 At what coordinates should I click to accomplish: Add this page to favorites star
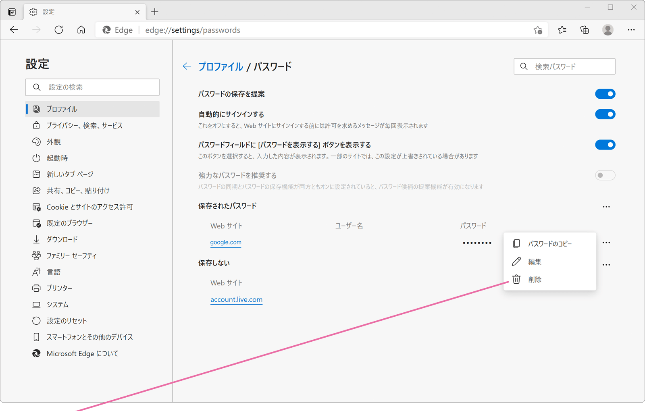[538, 30]
